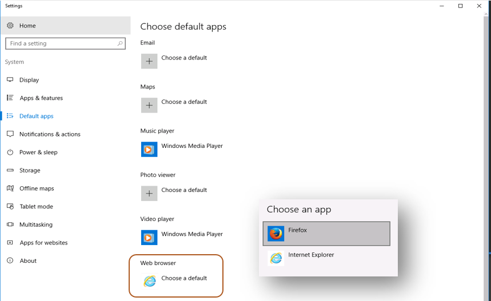
Task: Click the search magnifier icon
Action: click(x=120, y=43)
